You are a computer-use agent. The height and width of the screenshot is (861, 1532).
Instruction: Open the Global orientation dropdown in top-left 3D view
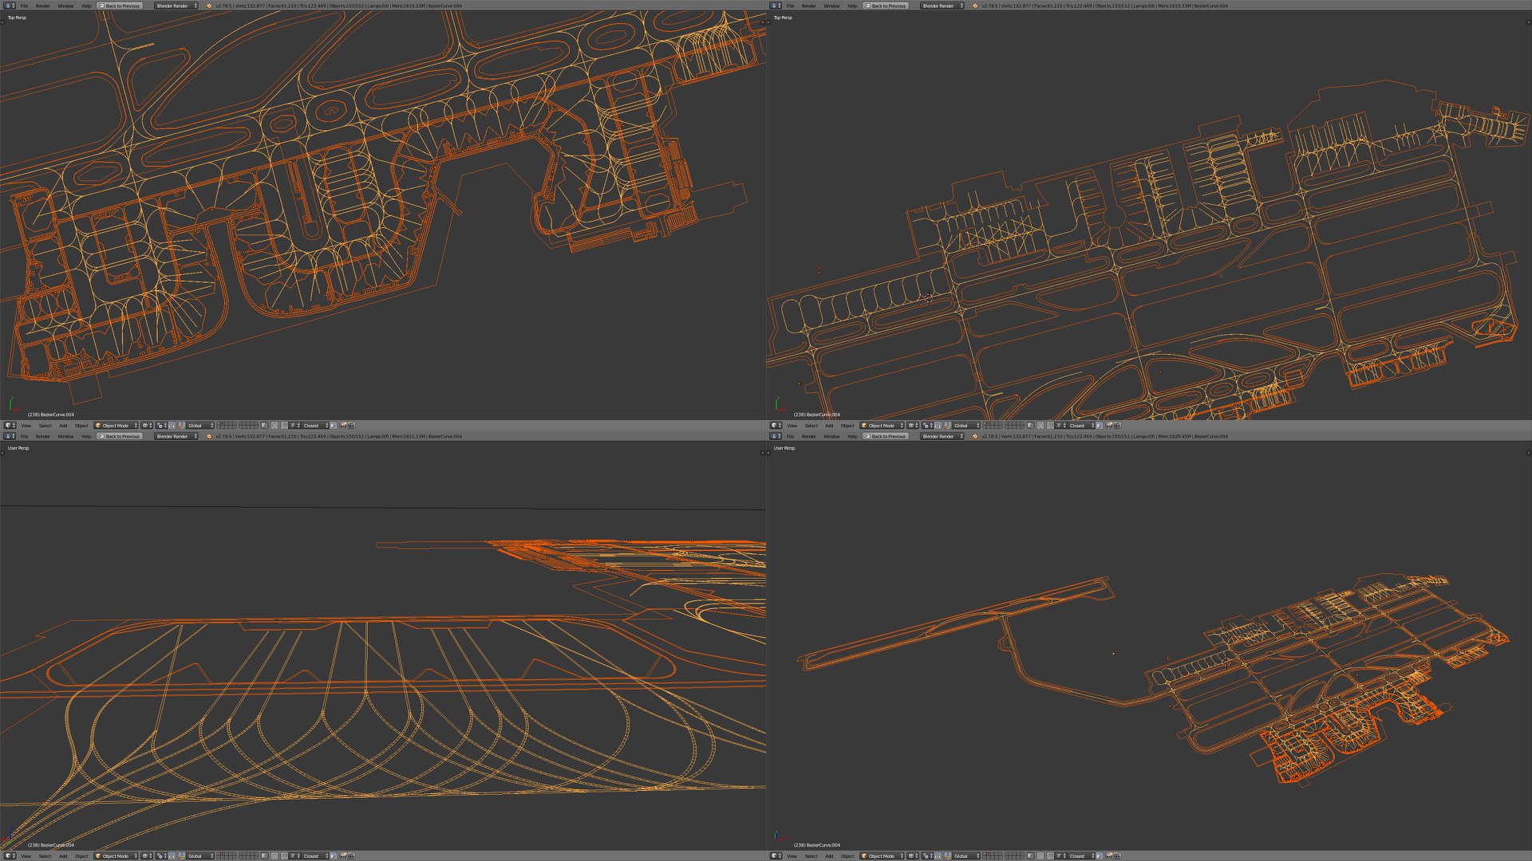coord(199,426)
